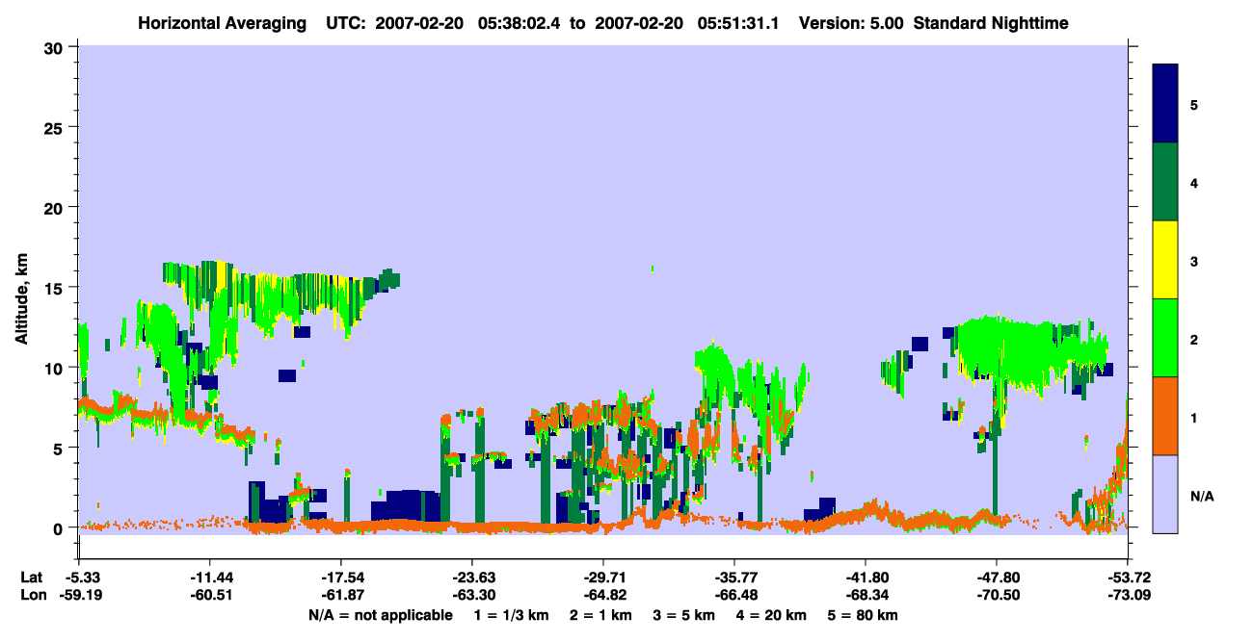The width and height of the screenshot is (1253, 642).
Task: Click longitude value -68.34
Action: (866, 595)
